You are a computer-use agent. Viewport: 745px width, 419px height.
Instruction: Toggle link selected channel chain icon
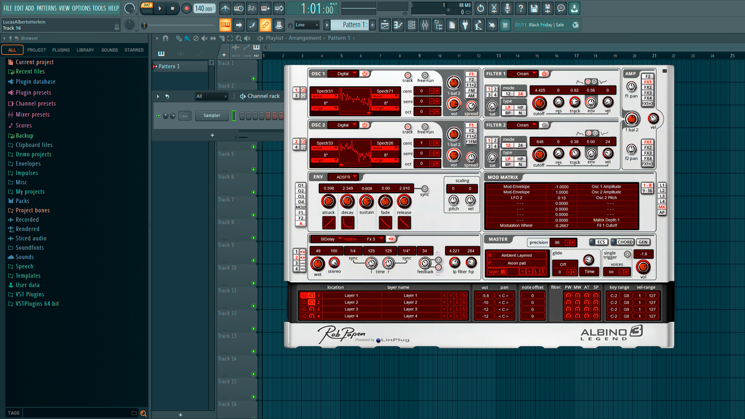click(265, 25)
